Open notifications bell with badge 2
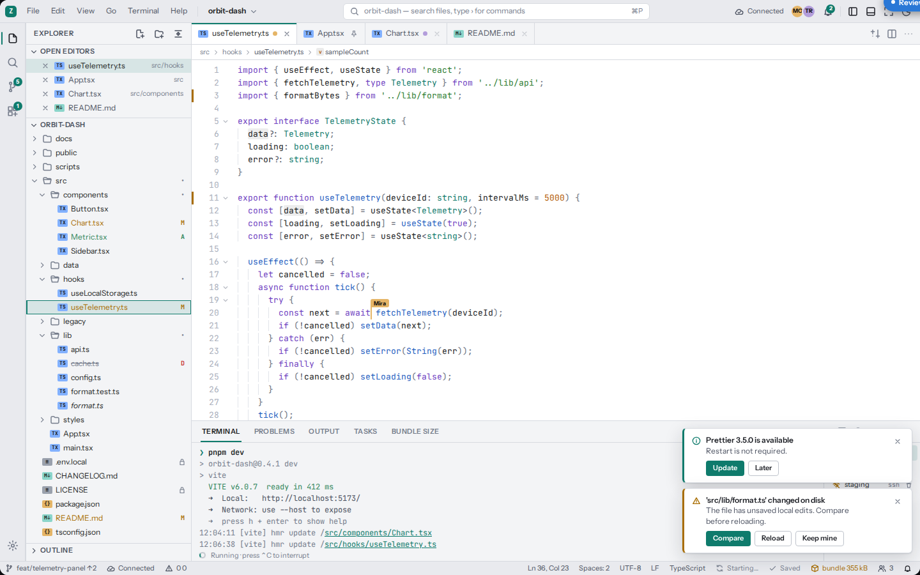 pyautogui.click(x=829, y=11)
